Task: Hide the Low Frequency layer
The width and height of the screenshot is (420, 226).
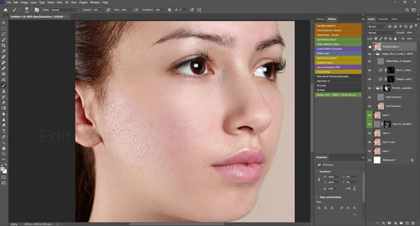Action: point(369,106)
